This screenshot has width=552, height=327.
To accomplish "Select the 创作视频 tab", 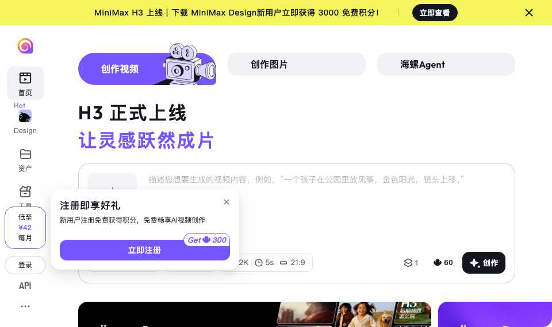I will coord(147,69).
